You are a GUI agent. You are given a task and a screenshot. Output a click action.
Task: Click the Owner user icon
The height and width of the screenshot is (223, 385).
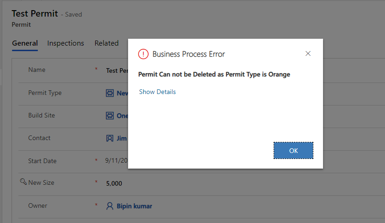click(110, 206)
